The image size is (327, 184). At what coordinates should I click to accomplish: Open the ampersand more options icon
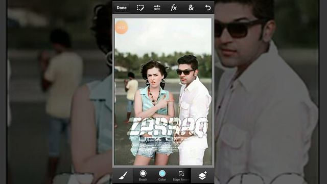point(191,8)
